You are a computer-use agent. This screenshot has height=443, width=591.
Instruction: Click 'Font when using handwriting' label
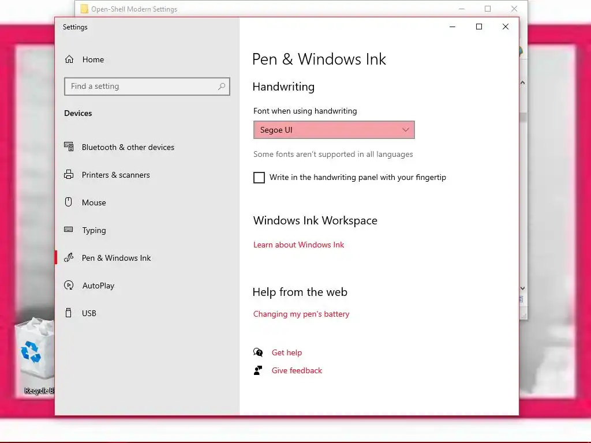[305, 111]
